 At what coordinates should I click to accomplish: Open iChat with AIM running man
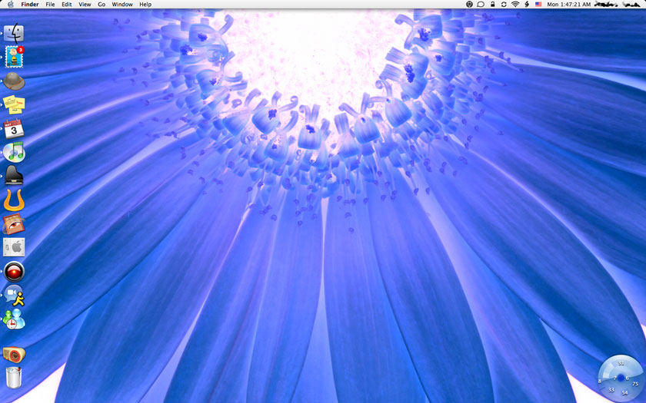[x=14, y=296]
